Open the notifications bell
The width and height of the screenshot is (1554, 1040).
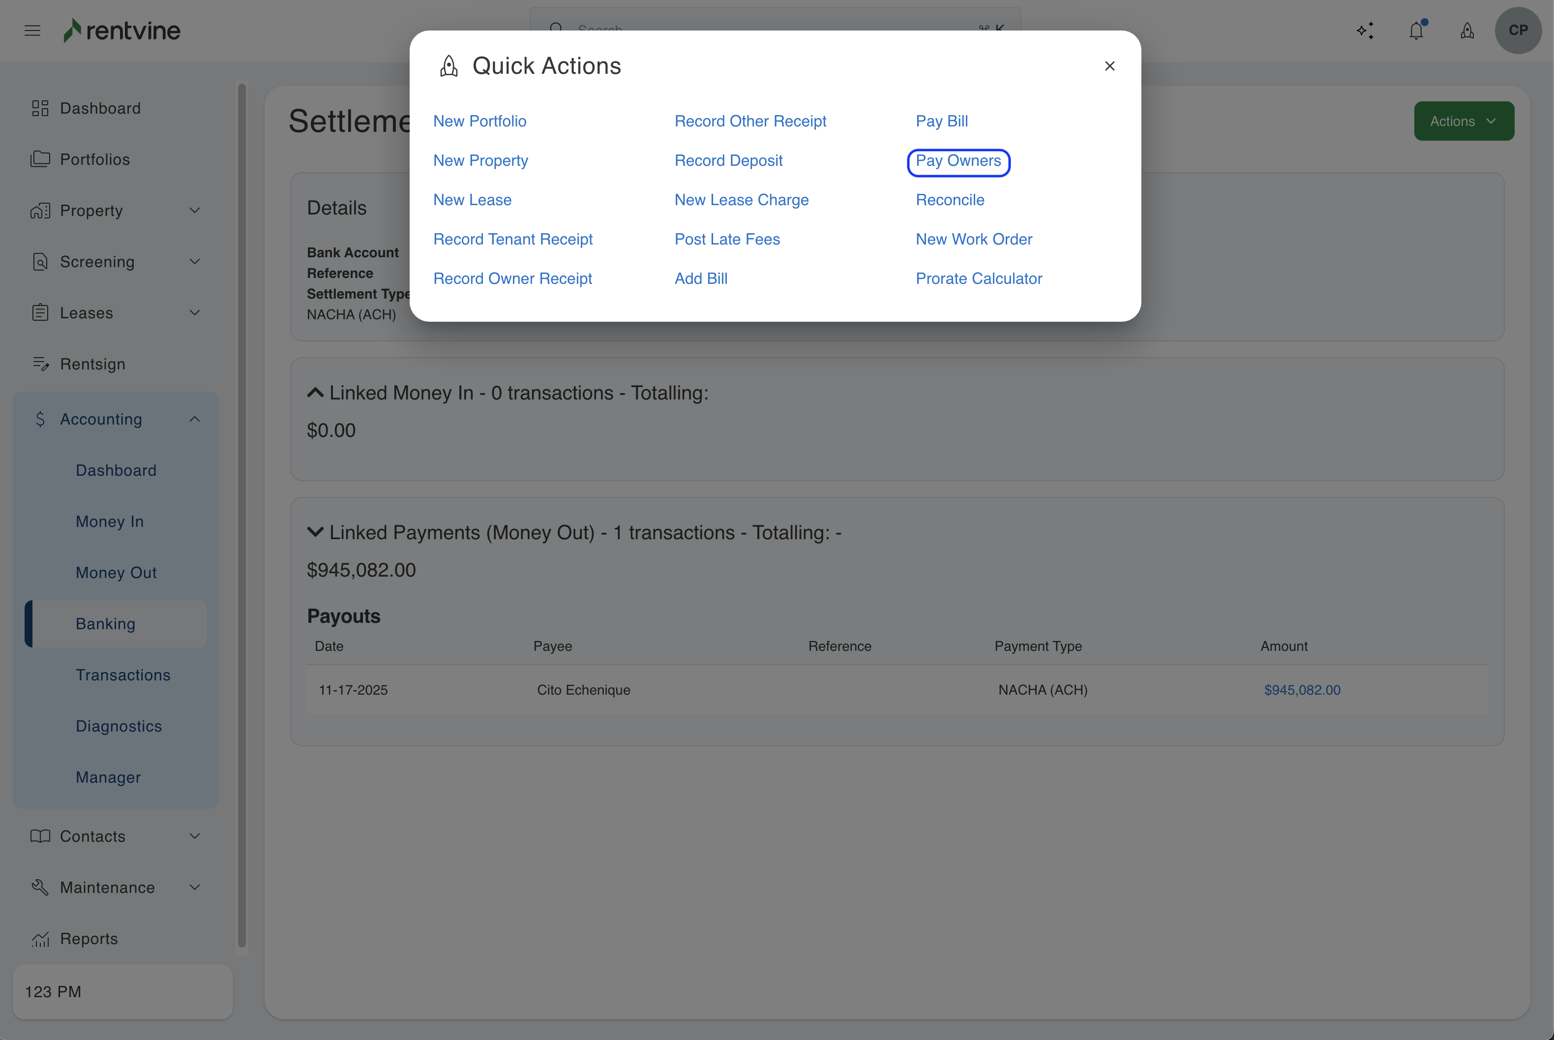coord(1416,31)
